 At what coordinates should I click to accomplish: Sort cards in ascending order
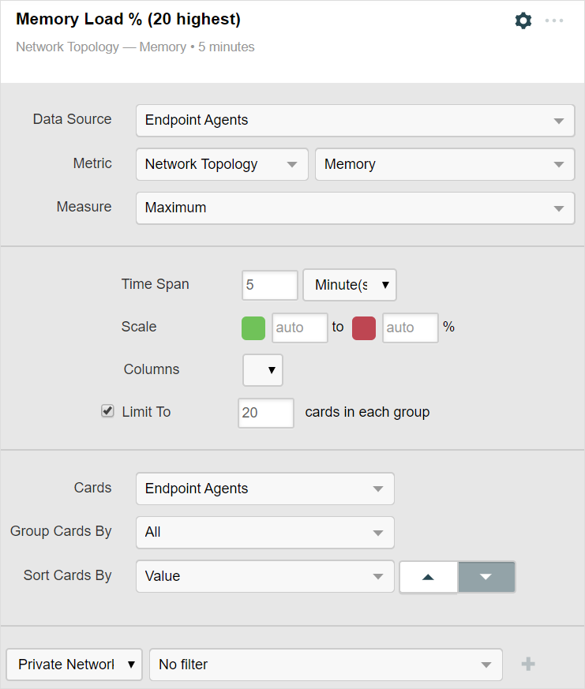(429, 577)
